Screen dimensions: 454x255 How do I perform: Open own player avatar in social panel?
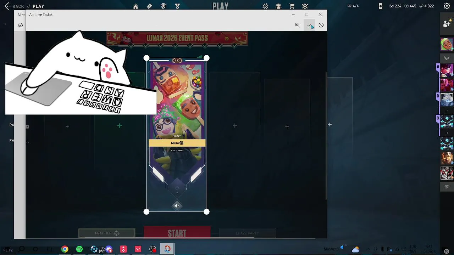pyautogui.click(x=447, y=44)
